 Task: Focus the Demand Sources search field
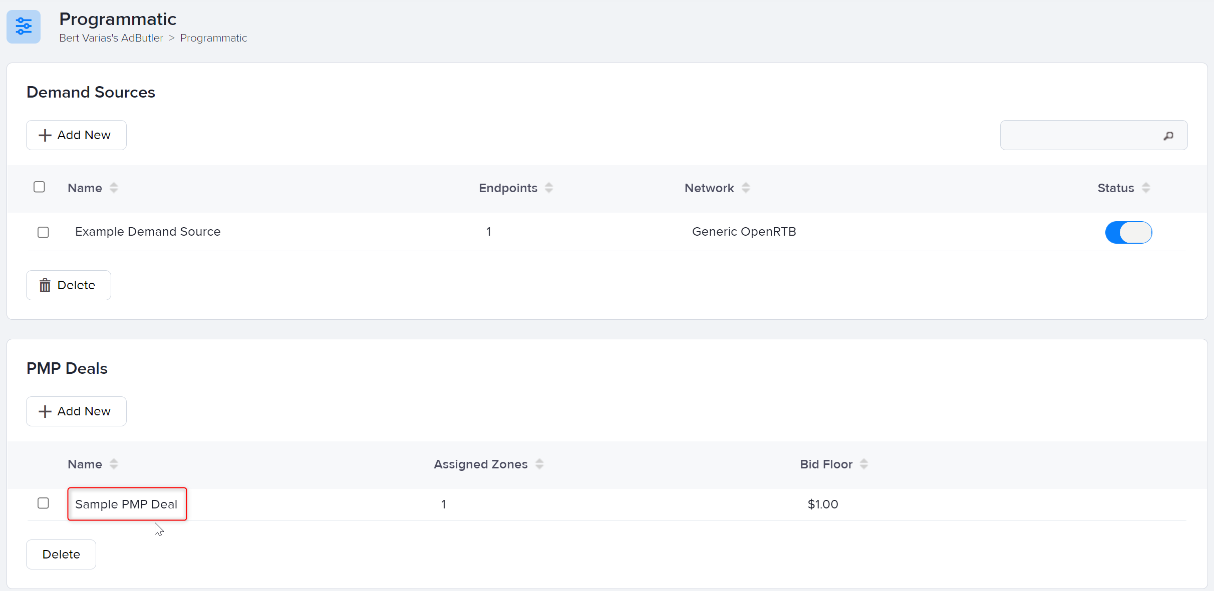tap(1077, 135)
